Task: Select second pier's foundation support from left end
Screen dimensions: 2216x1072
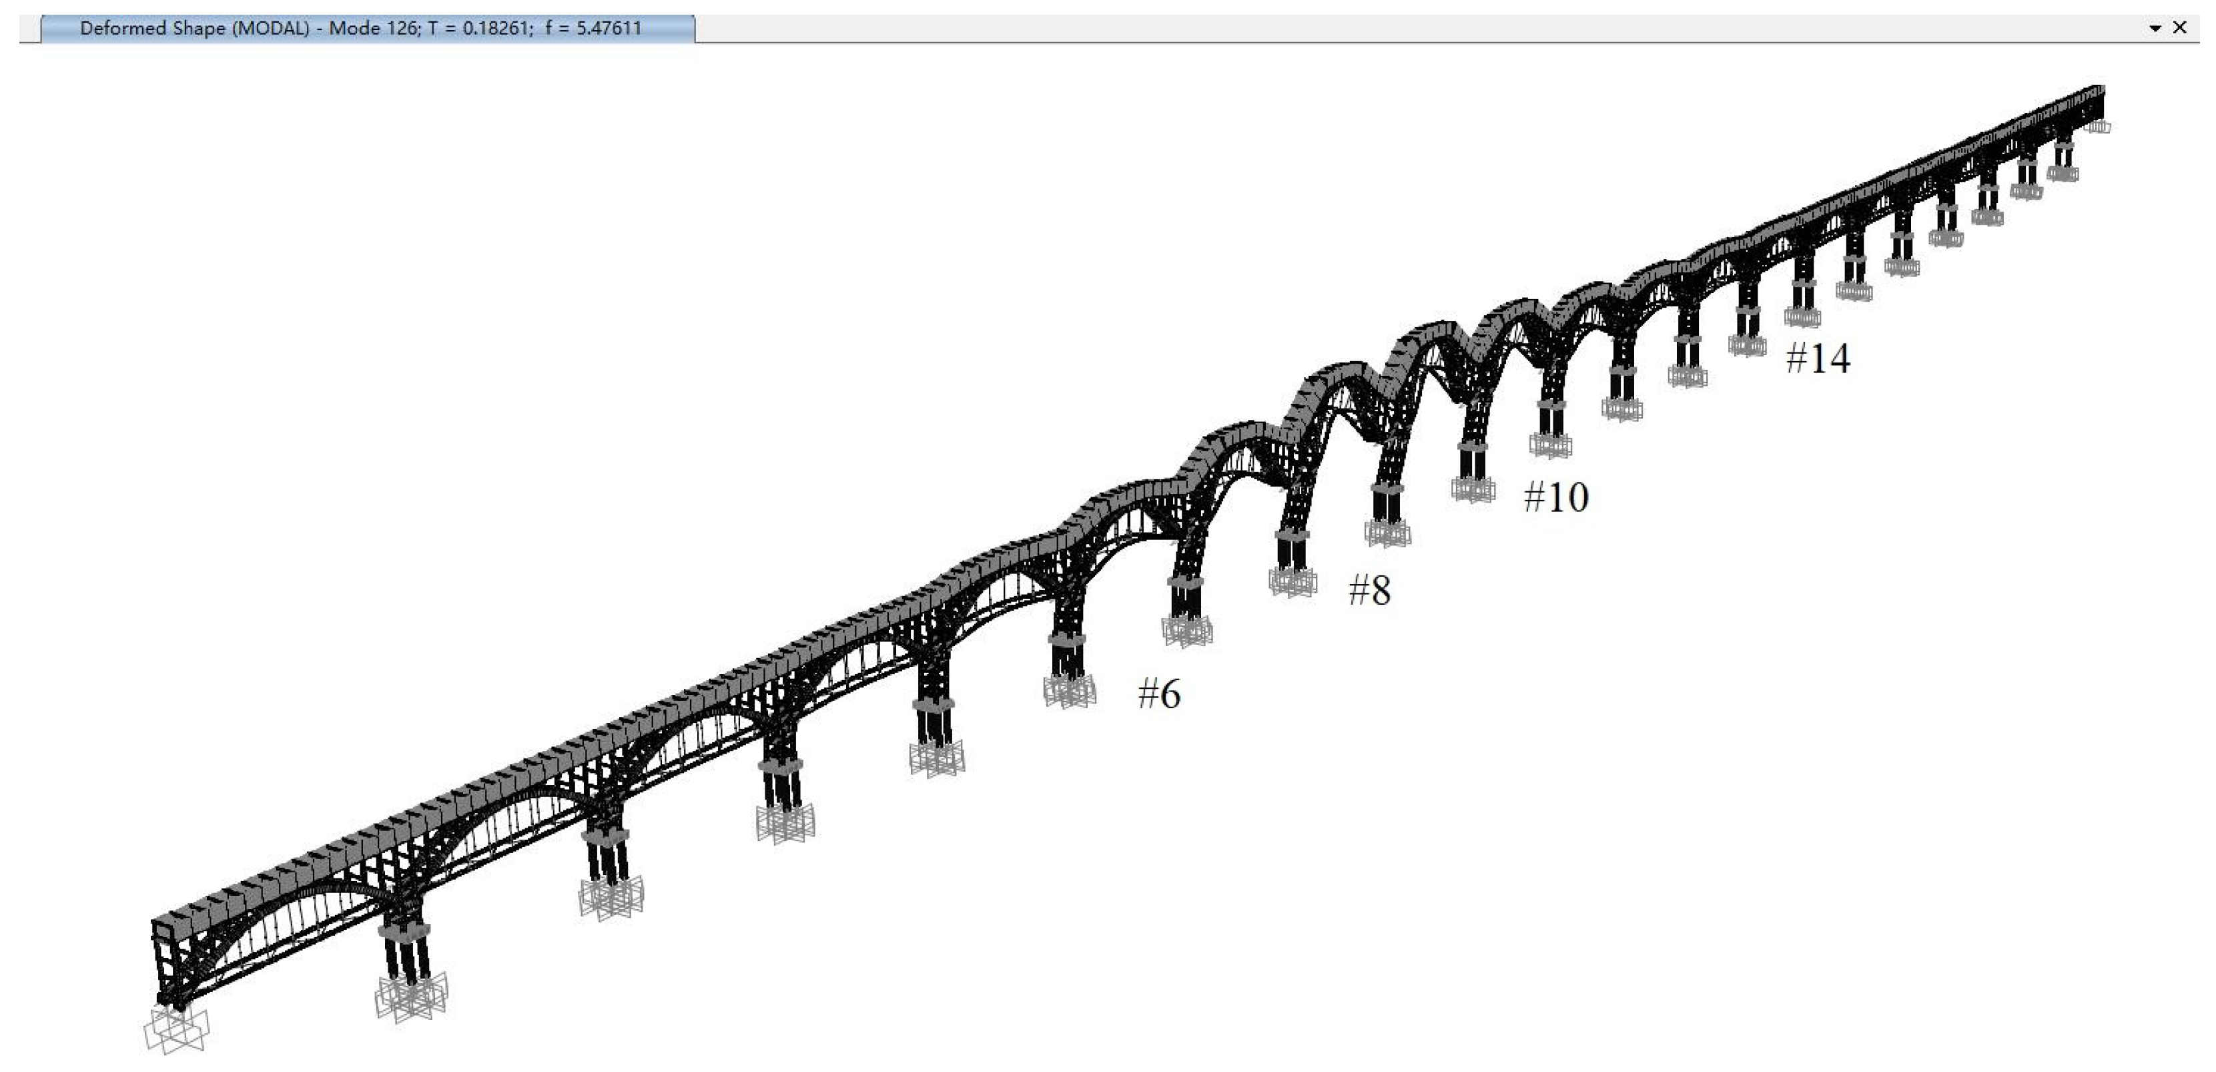Action: [x=412, y=998]
